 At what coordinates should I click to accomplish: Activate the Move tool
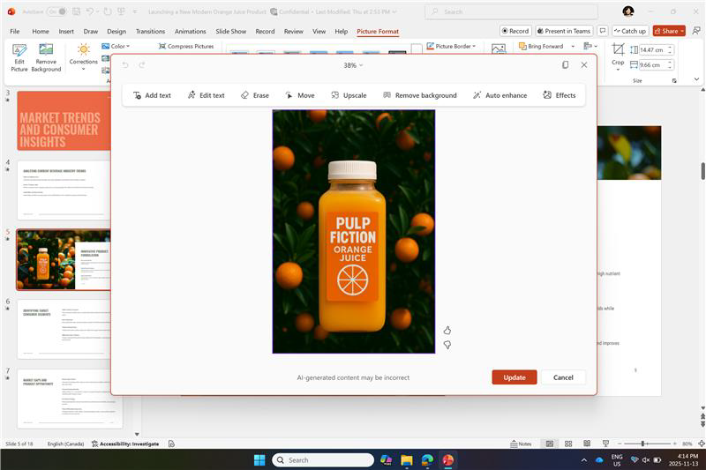[x=300, y=95]
